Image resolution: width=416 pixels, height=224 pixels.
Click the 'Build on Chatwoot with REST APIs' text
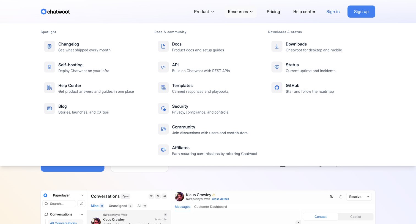201,71
